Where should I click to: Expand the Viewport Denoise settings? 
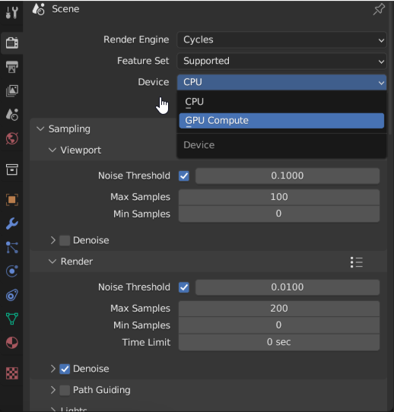52,240
